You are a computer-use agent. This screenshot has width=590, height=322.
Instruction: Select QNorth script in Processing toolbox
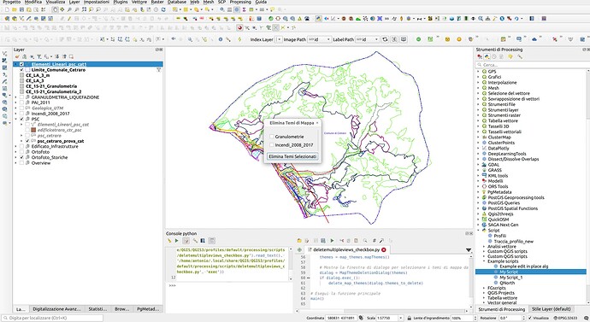tap(507, 283)
